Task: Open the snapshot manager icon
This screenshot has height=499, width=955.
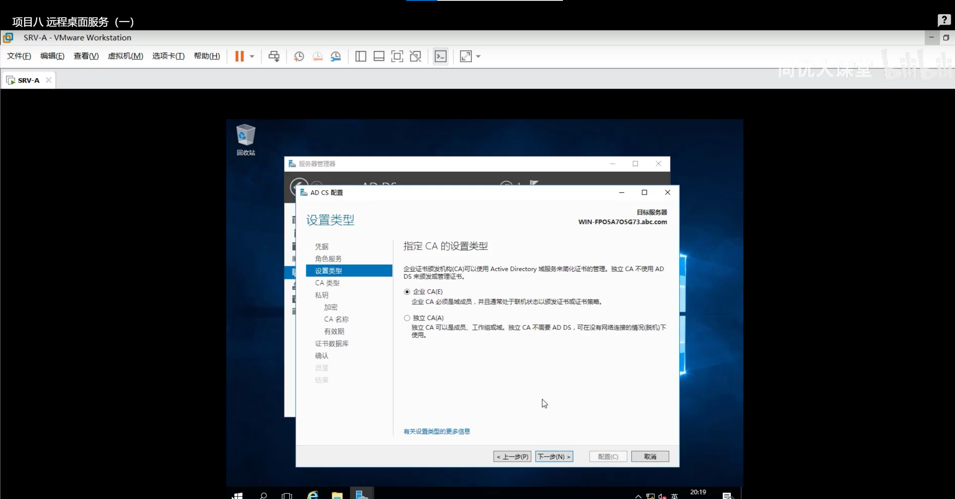Action: coord(336,56)
